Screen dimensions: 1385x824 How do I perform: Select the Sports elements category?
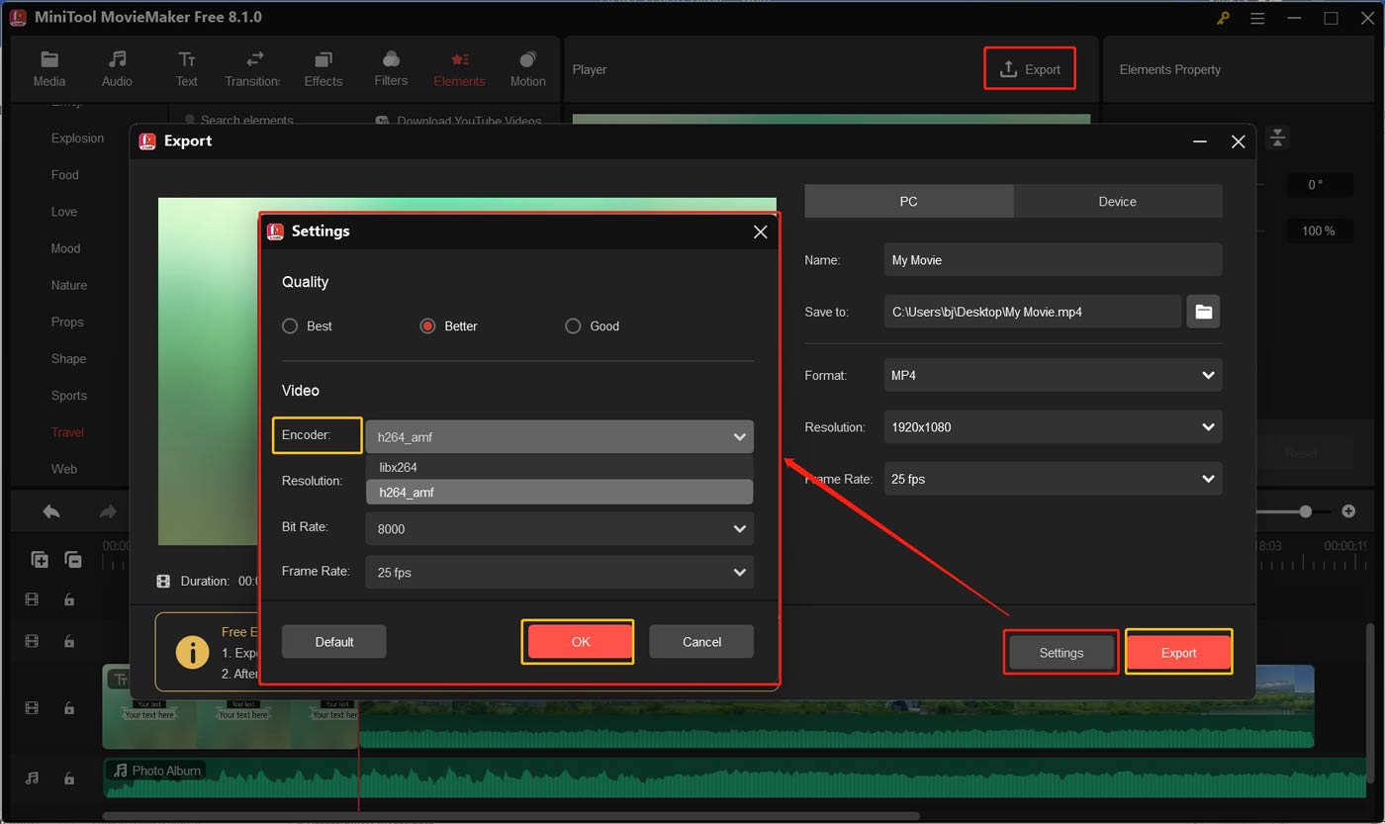69,396
